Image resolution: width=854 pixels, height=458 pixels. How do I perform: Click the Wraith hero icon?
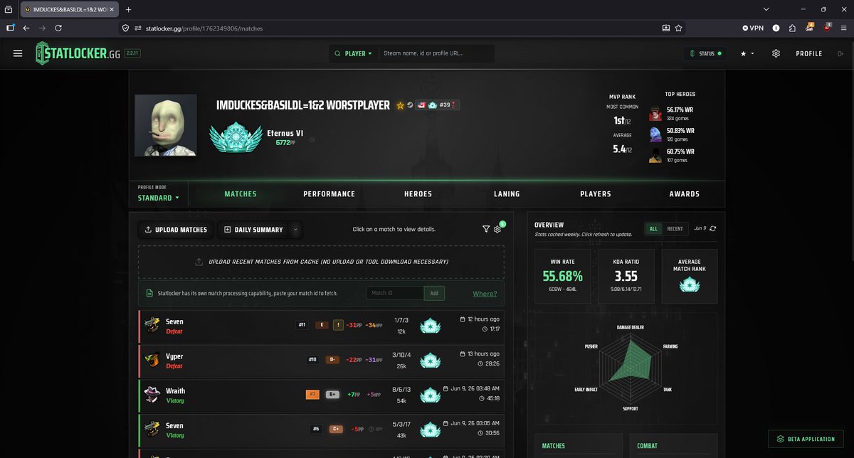[x=153, y=394]
